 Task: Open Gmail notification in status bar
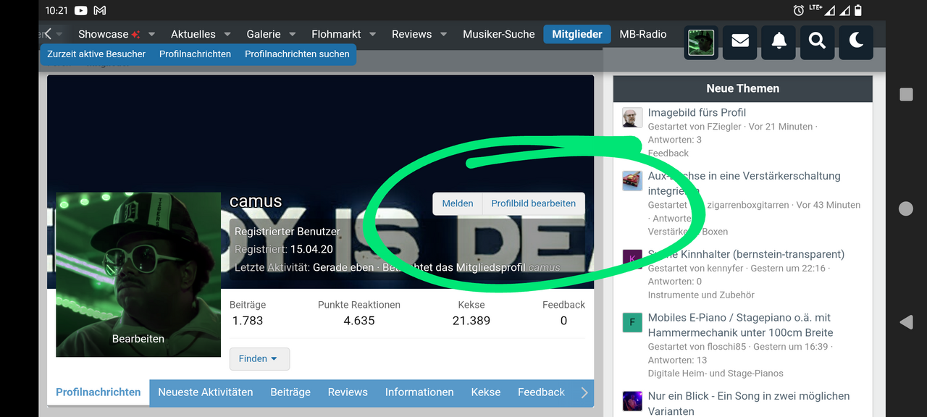click(100, 10)
